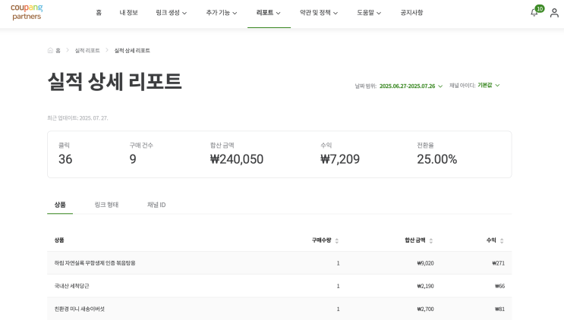Screen dimensions: 564x320
Task: Expand the 약관 및 정책 menu
Action: [x=319, y=13]
